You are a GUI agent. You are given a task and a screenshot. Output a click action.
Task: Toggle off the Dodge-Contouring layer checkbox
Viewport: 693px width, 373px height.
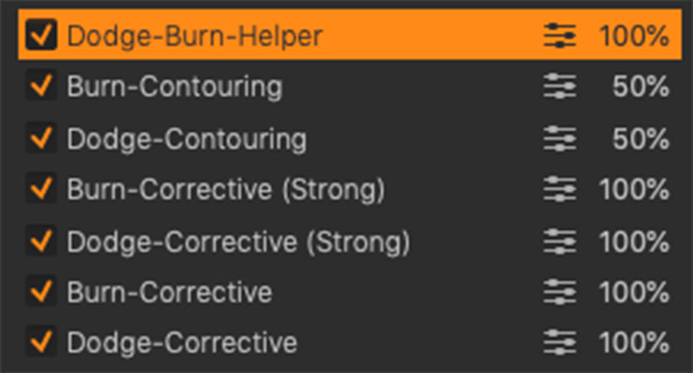[41, 138]
